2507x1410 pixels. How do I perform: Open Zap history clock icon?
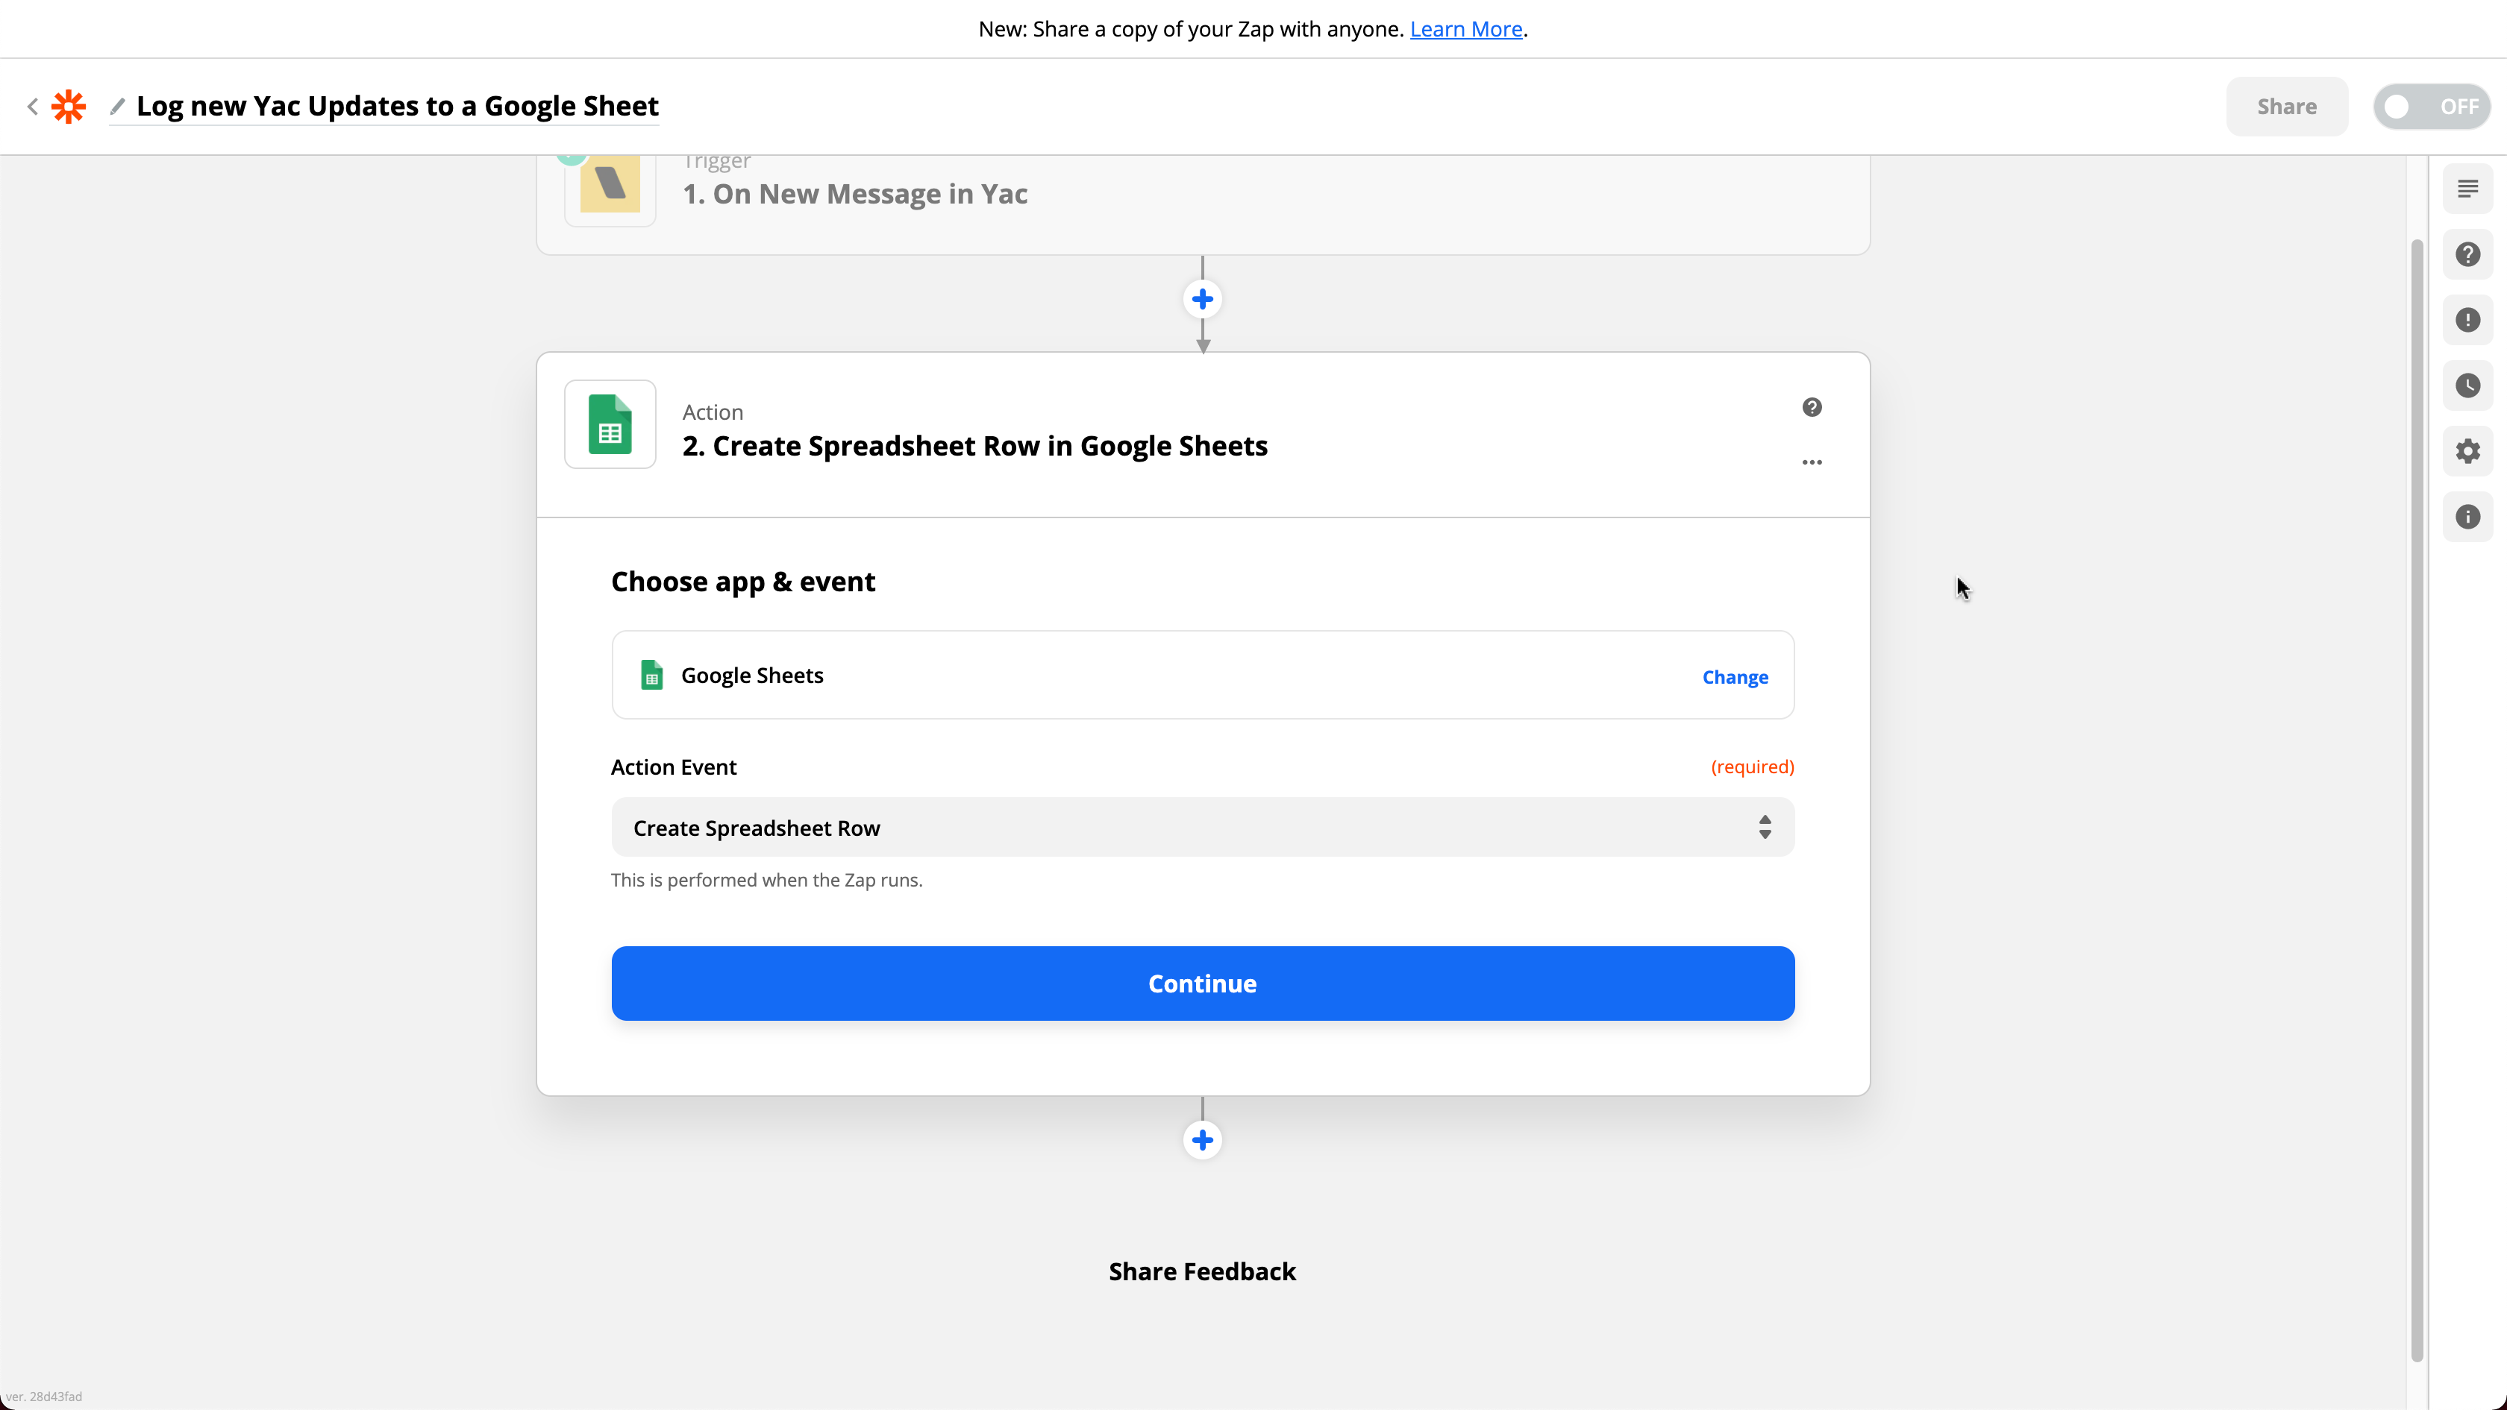tap(2467, 386)
